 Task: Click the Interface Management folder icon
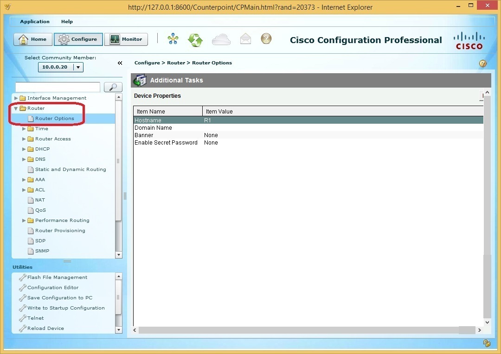pyautogui.click(x=22, y=98)
